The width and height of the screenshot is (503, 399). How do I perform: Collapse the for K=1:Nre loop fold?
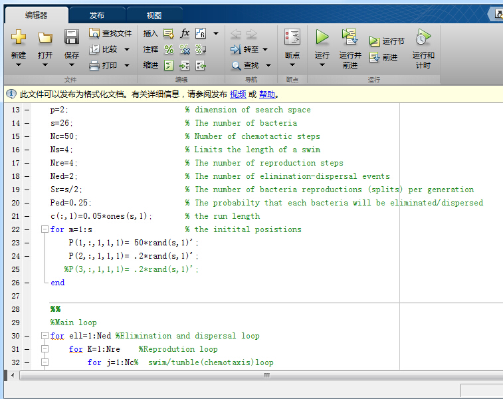click(x=45, y=349)
